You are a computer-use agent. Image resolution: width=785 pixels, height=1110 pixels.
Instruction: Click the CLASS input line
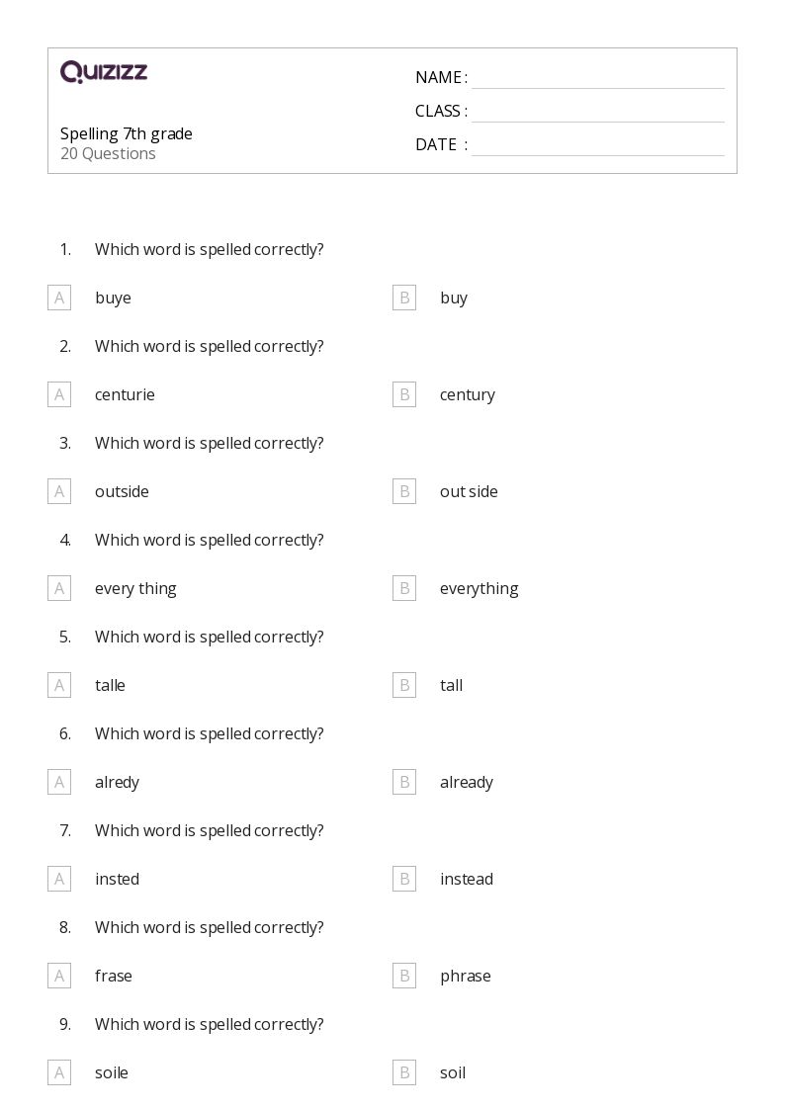click(597, 112)
